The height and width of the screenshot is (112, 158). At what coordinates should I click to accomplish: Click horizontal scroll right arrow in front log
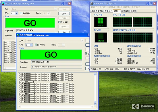coord(93,106)
